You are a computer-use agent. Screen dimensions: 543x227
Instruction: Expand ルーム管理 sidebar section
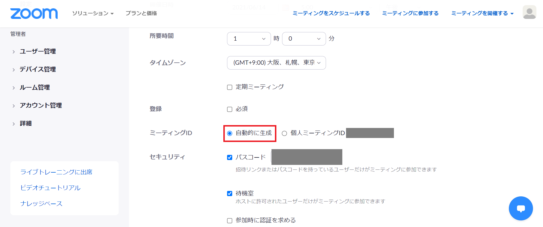pyautogui.click(x=34, y=88)
